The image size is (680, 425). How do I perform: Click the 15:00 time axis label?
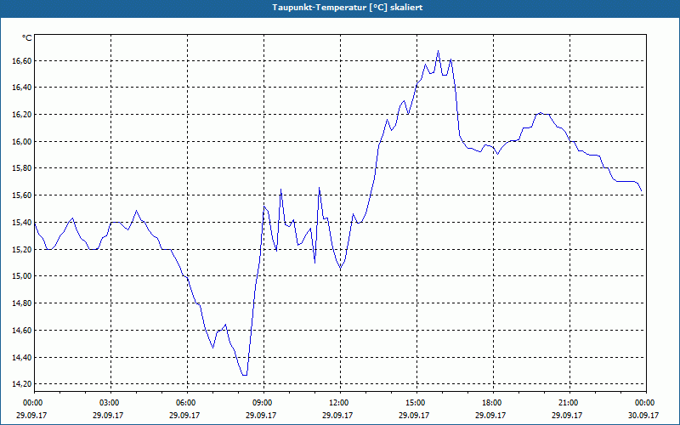(x=414, y=403)
